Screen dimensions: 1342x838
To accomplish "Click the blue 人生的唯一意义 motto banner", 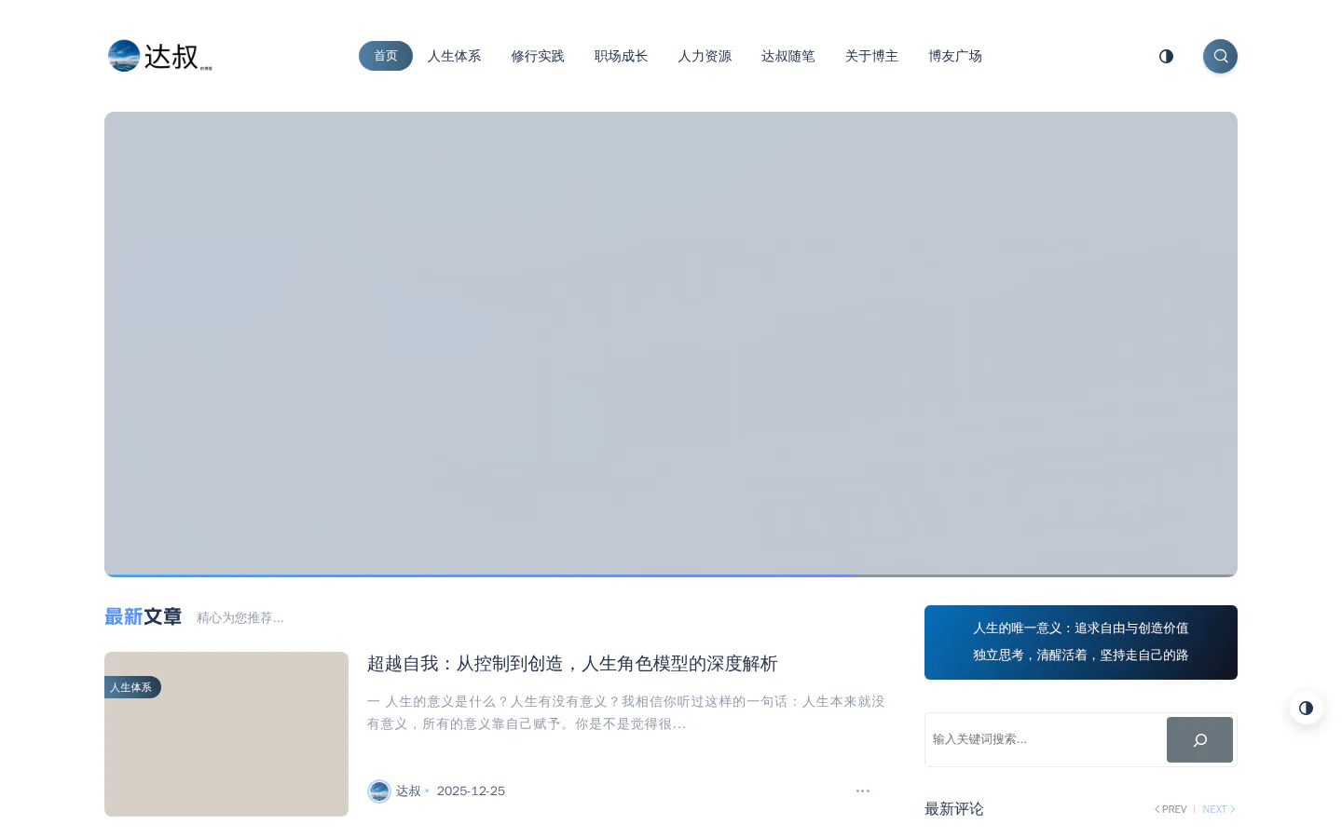I will tap(1081, 642).
